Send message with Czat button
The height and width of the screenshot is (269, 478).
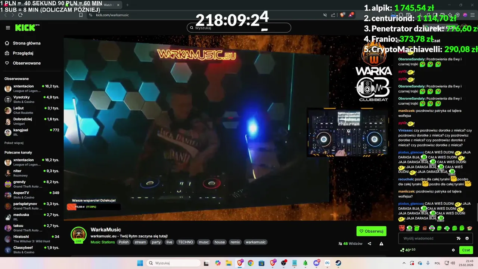pos(466,250)
